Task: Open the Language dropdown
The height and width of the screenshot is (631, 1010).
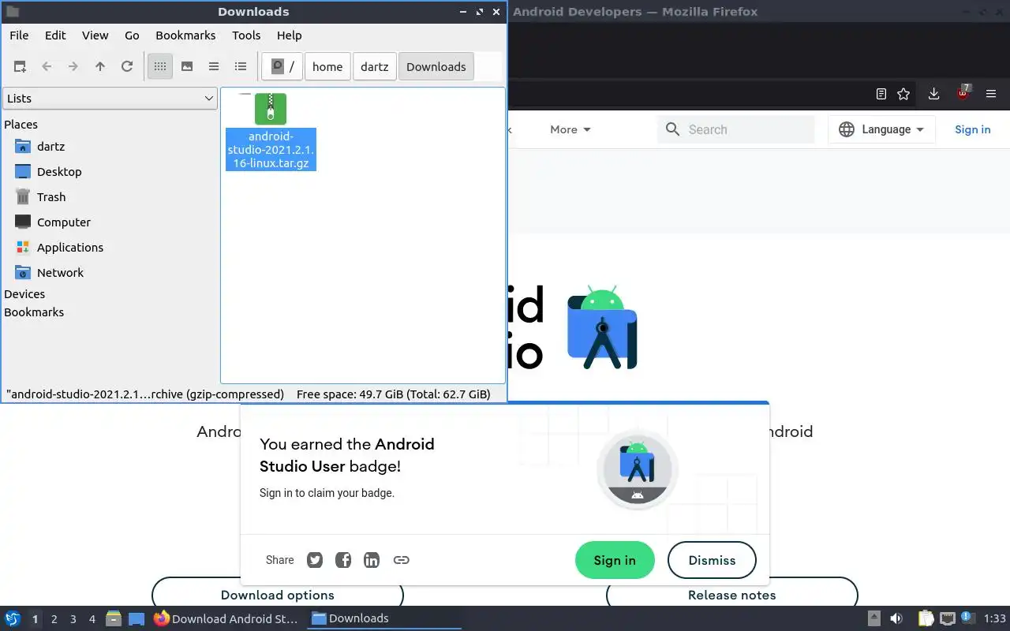Action: point(881,129)
